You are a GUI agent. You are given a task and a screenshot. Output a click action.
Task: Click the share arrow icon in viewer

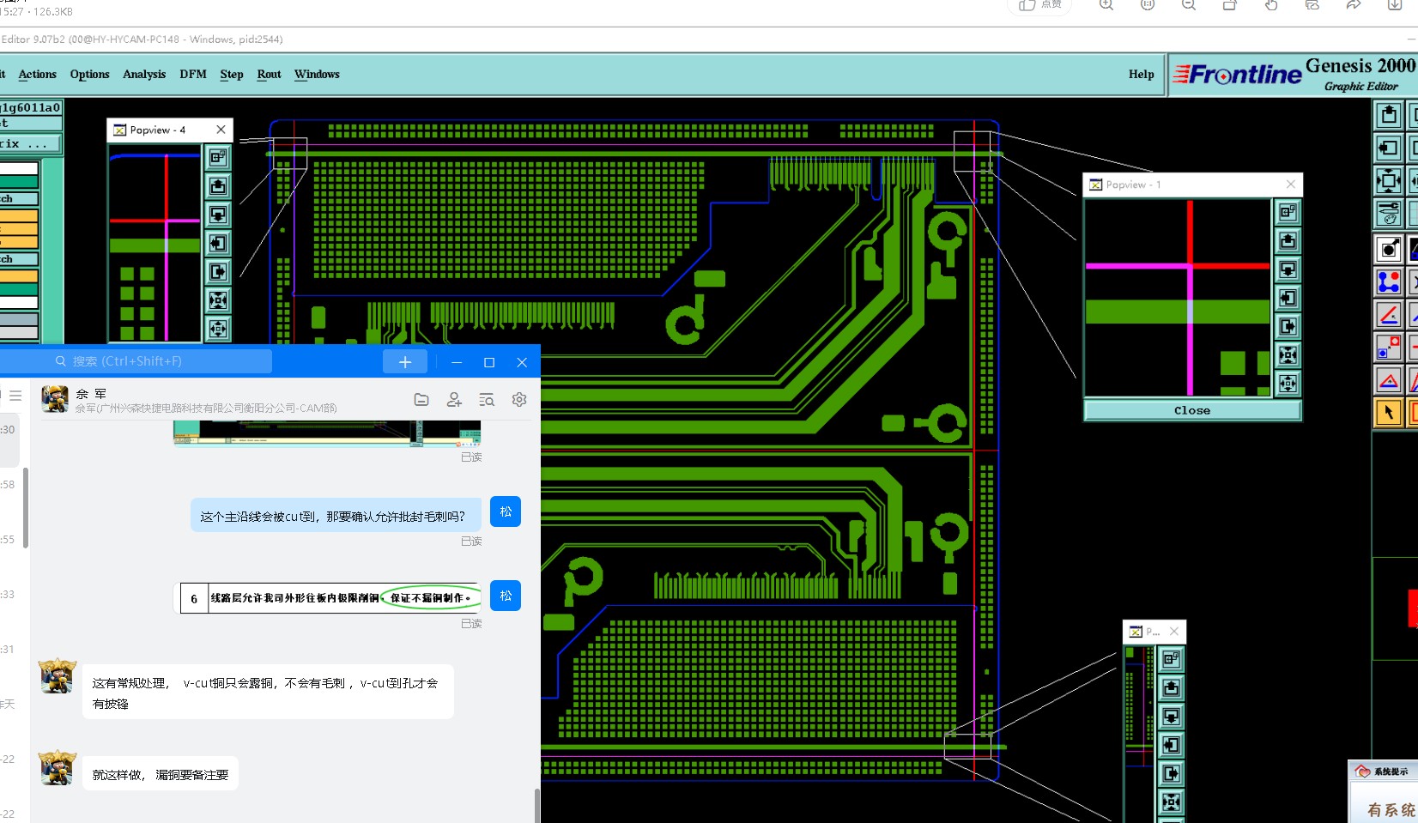1354,5
